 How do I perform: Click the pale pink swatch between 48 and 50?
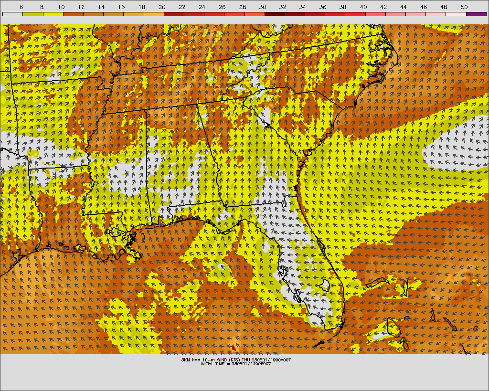[x=456, y=14]
